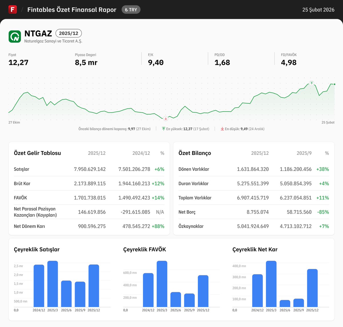This screenshot has height=327, width=343.
Task: Click the 2025/9 bar in Çeyreklik FAVÖK
Action: click(190, 300)
